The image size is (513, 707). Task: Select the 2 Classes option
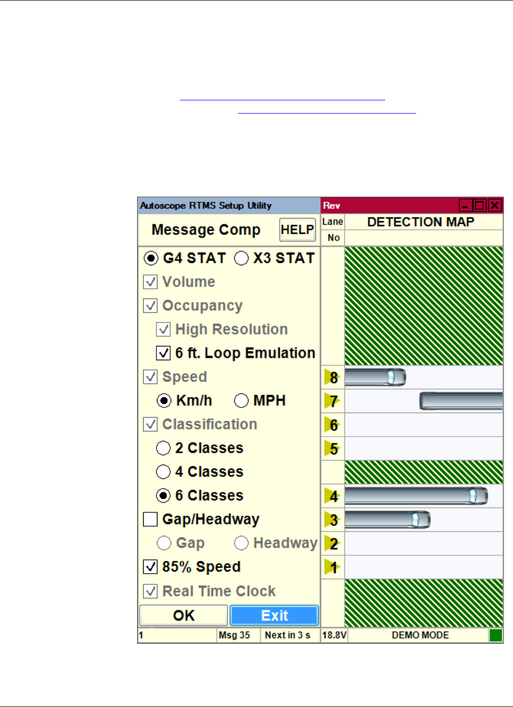tap(163, 448)
